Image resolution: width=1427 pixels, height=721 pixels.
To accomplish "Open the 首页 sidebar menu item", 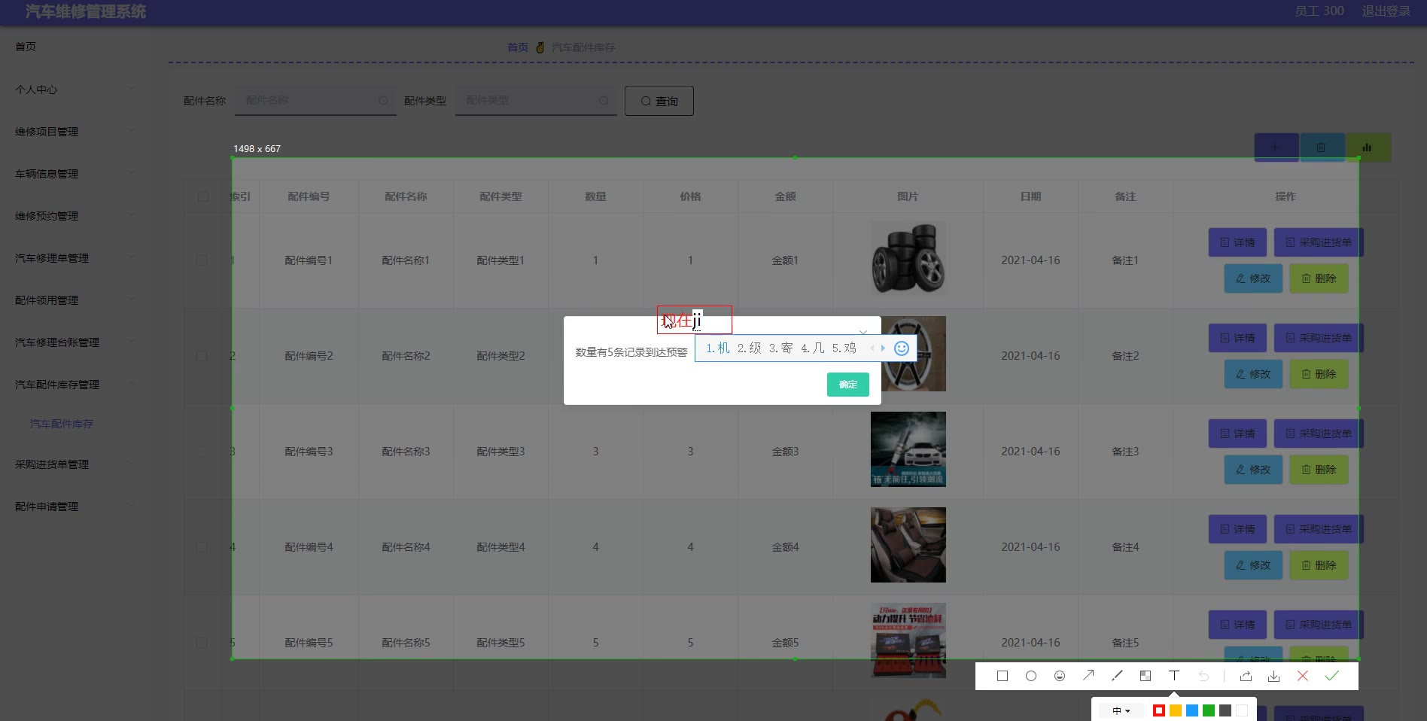I will coord(26,47).
